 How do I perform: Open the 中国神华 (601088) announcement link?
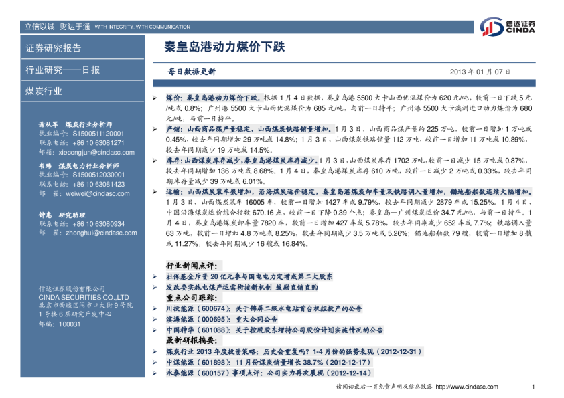274,330
